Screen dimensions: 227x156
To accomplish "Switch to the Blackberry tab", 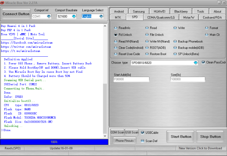I will 181,11.
